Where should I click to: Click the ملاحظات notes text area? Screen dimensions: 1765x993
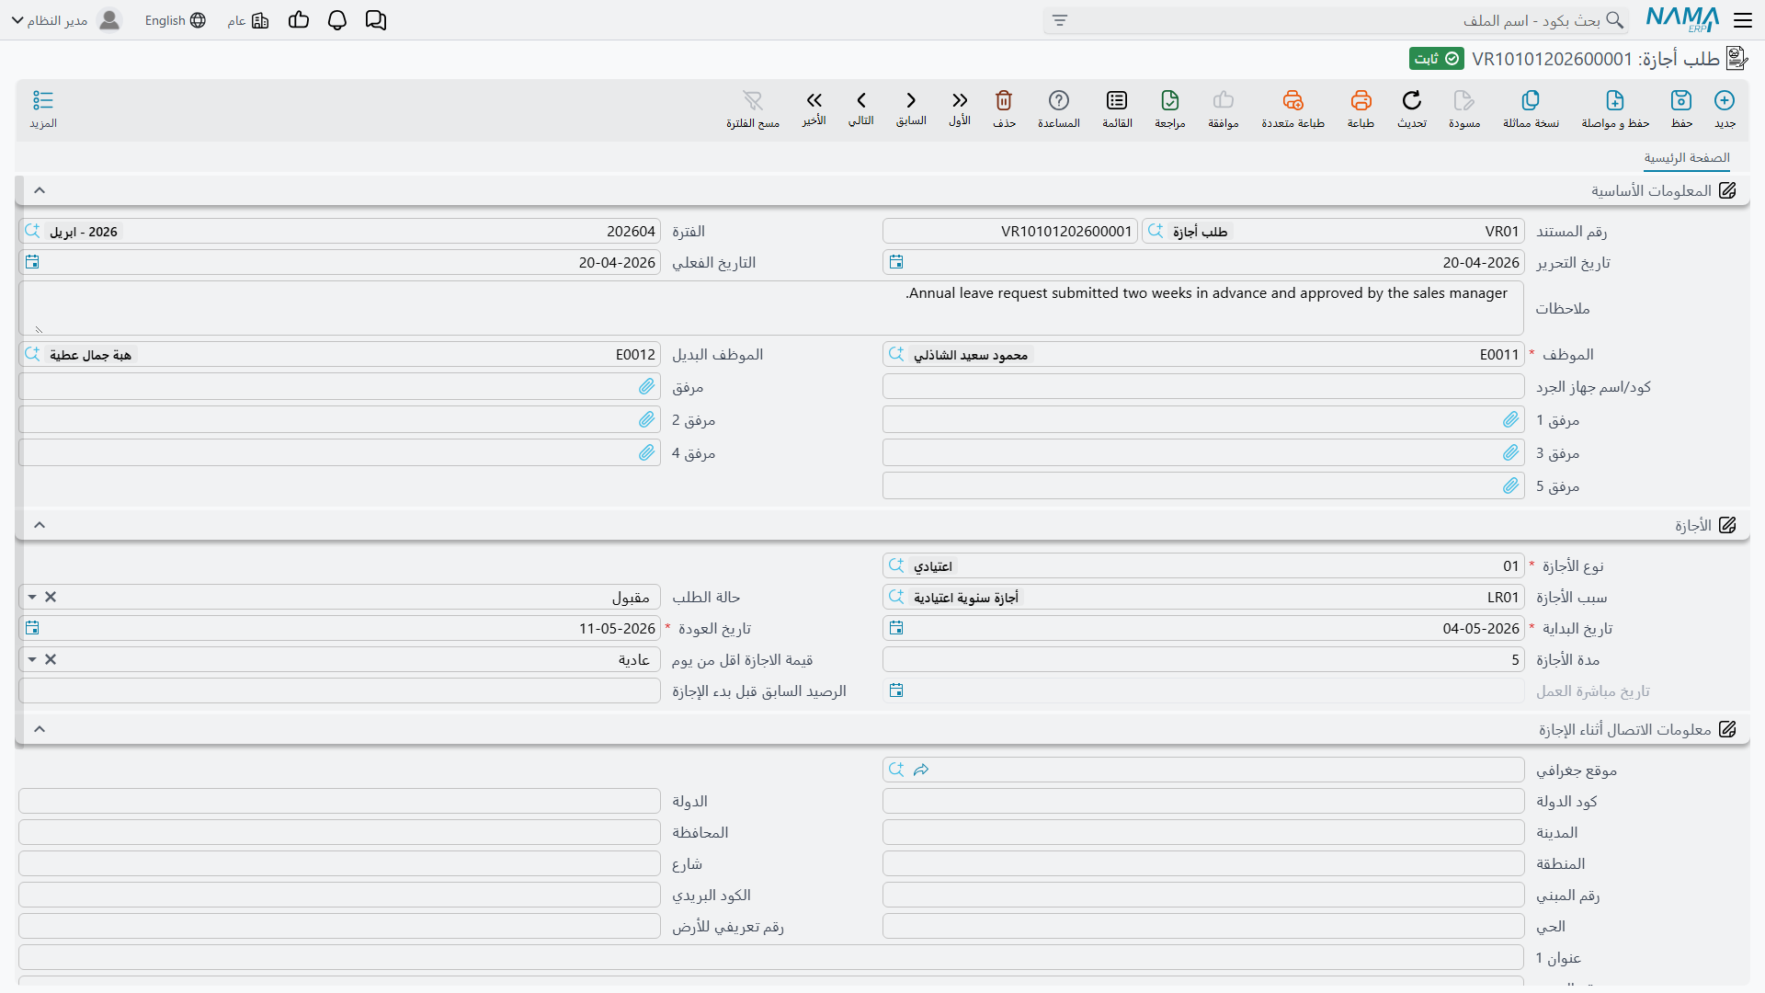(x=772, y=308)
